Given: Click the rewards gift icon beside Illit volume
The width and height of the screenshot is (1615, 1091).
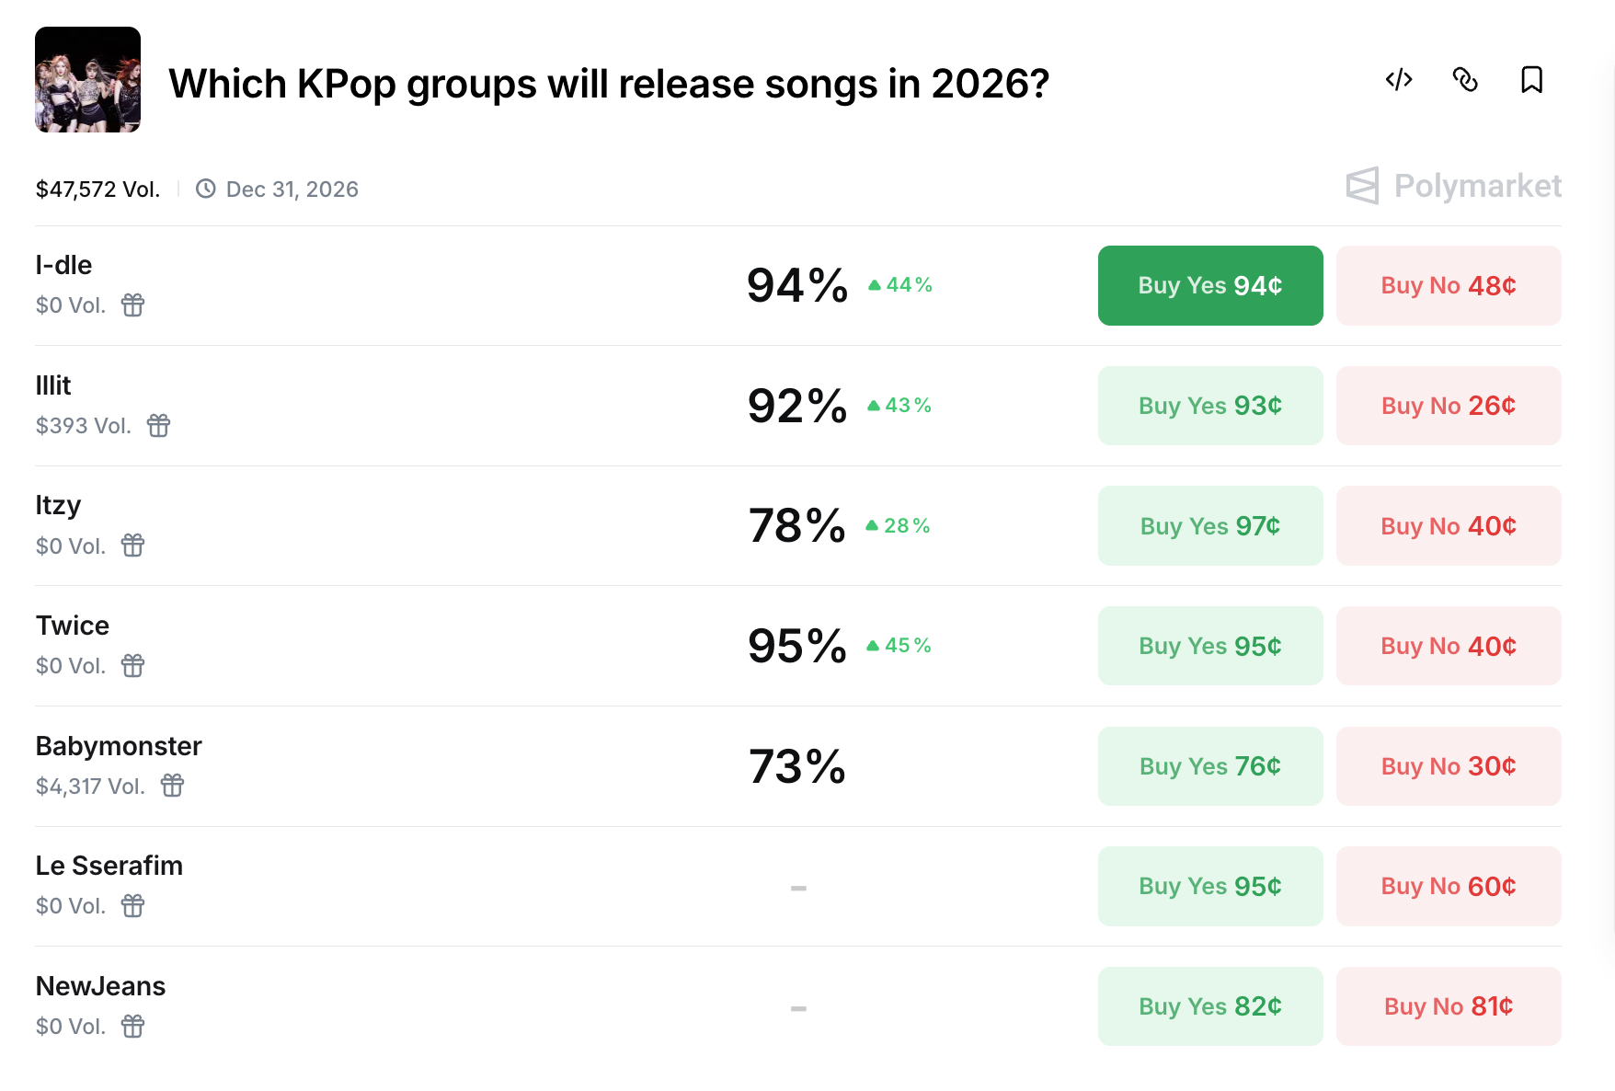Looking at the screenshot, I should [x=159, y=425].
